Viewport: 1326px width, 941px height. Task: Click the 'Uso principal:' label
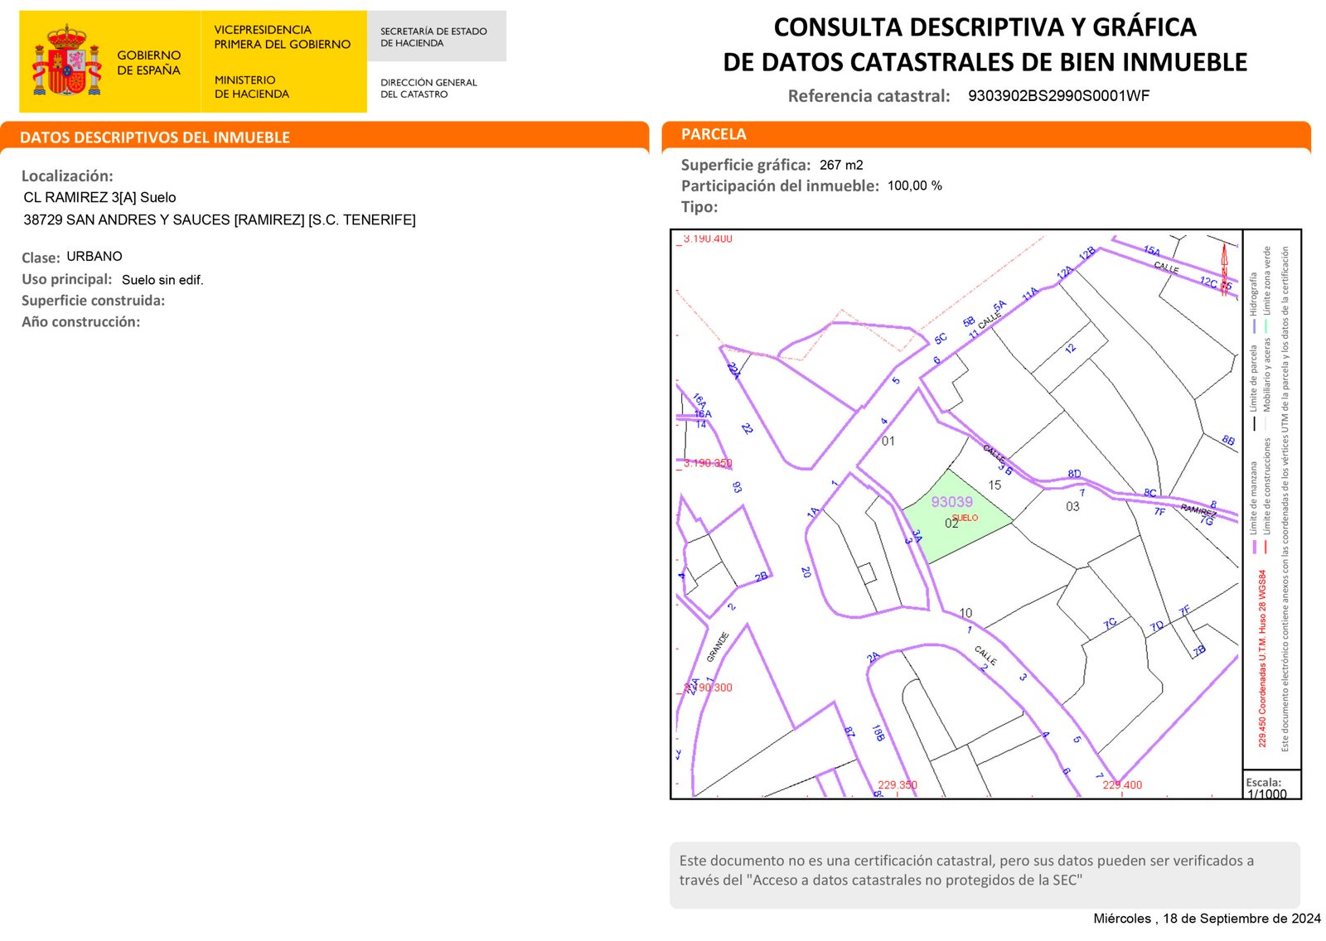pyautogui.click(x=66, y=280)
